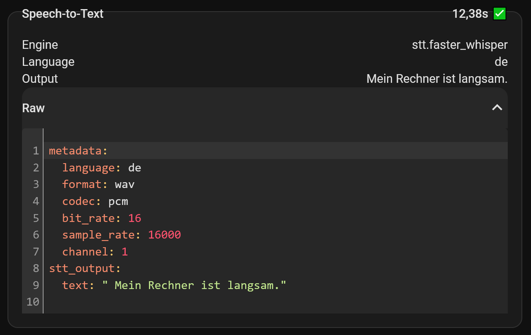Click line number 1 in the code view

point(35,150)
